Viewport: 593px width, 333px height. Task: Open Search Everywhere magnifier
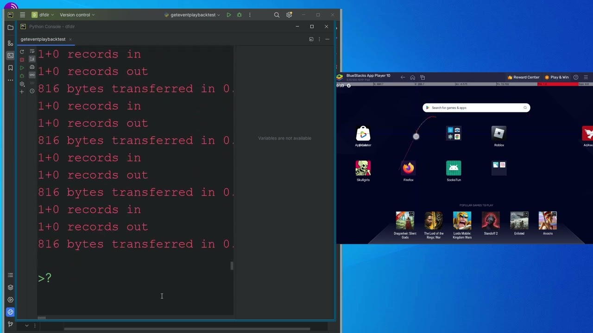(277, 15)
